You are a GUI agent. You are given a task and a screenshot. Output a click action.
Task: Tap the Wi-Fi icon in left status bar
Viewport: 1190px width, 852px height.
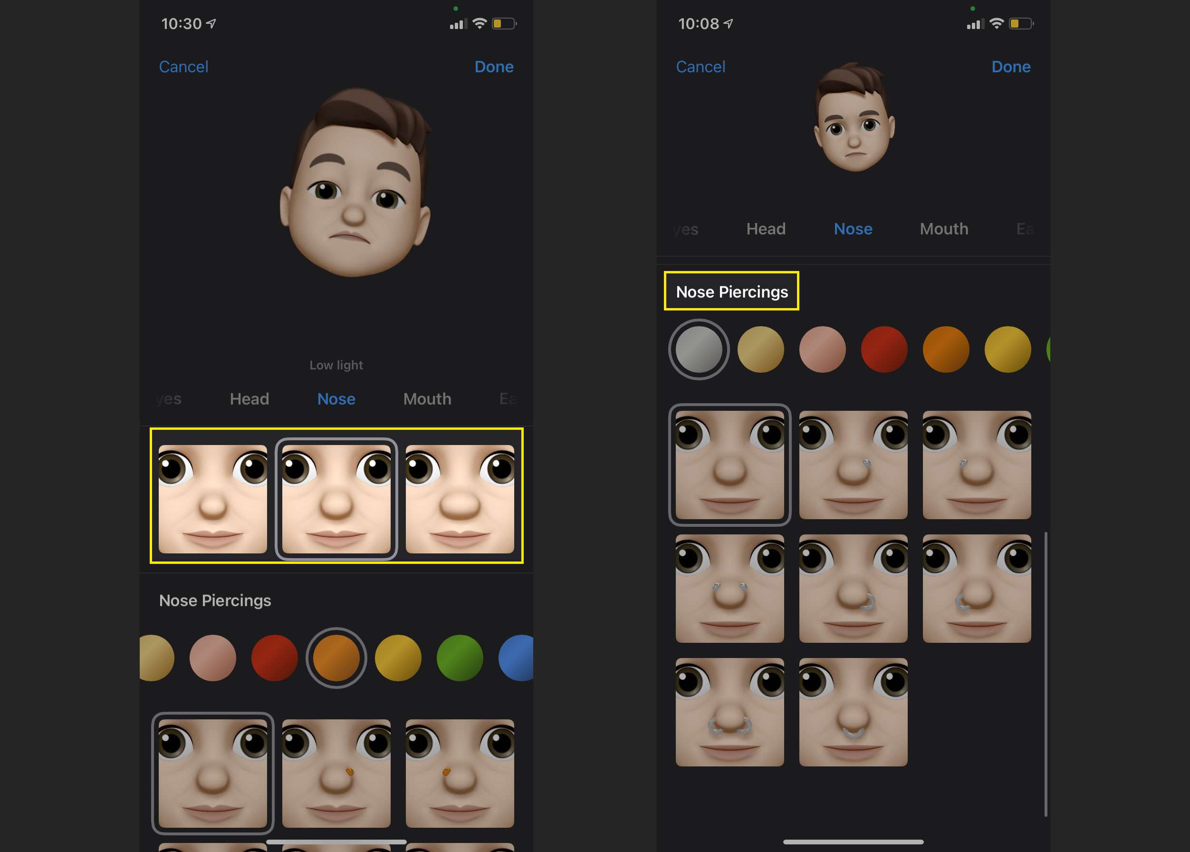click(480, 24)
